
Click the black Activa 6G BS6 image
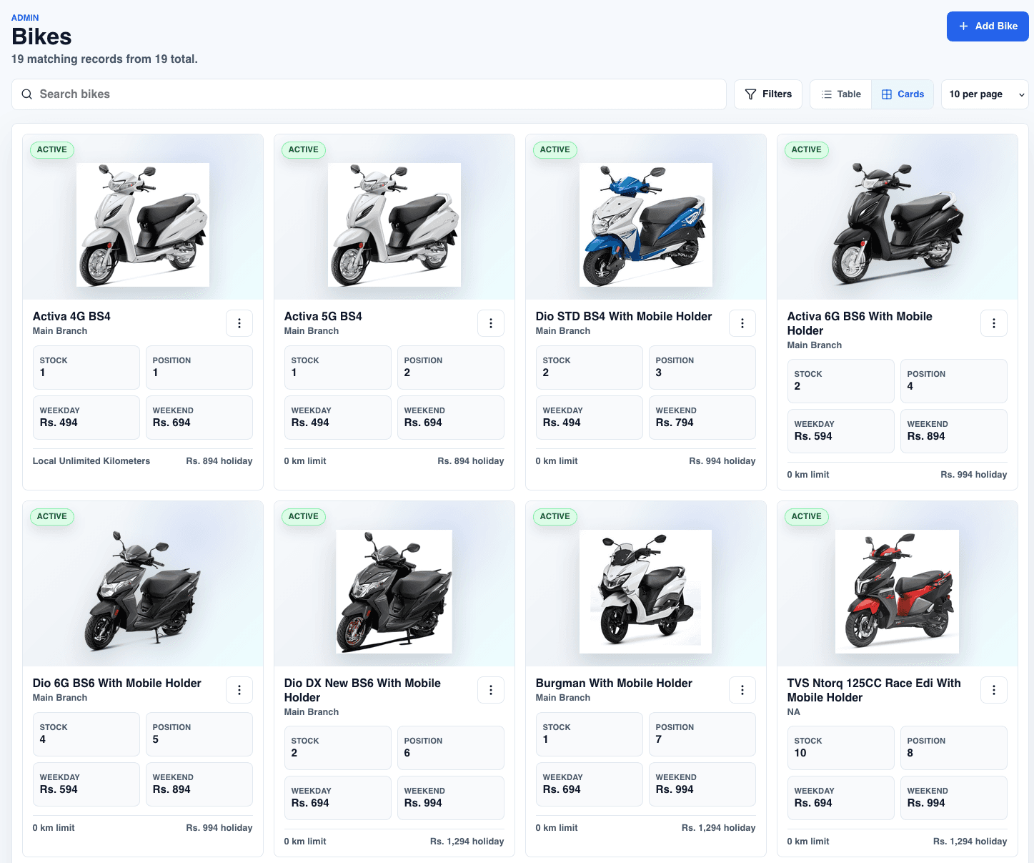click(898, 223)
